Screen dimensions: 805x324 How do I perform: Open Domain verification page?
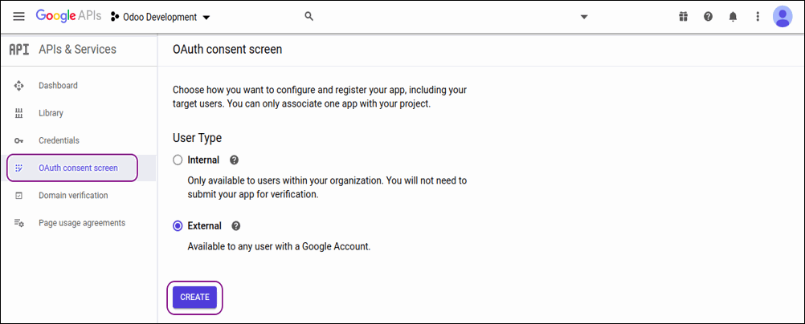click(x=73, y=196)
